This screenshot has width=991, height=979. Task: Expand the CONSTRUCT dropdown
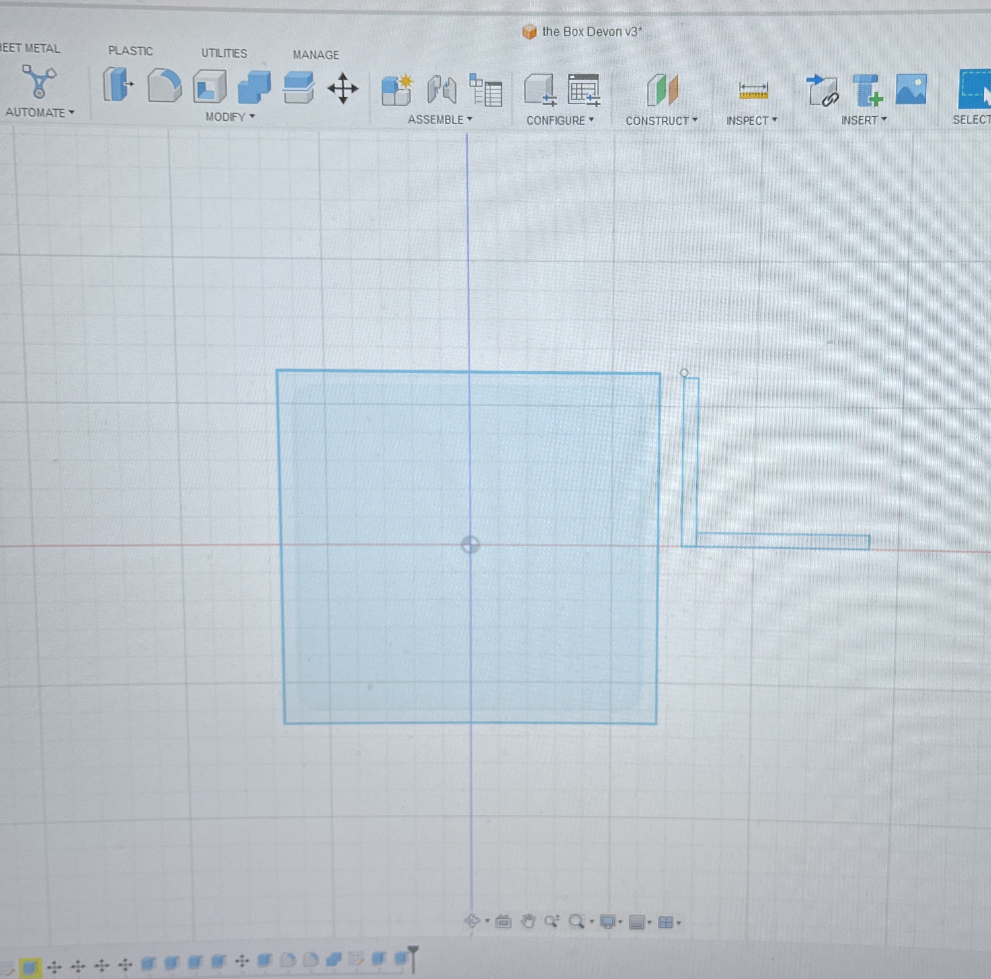pos(661,121)
